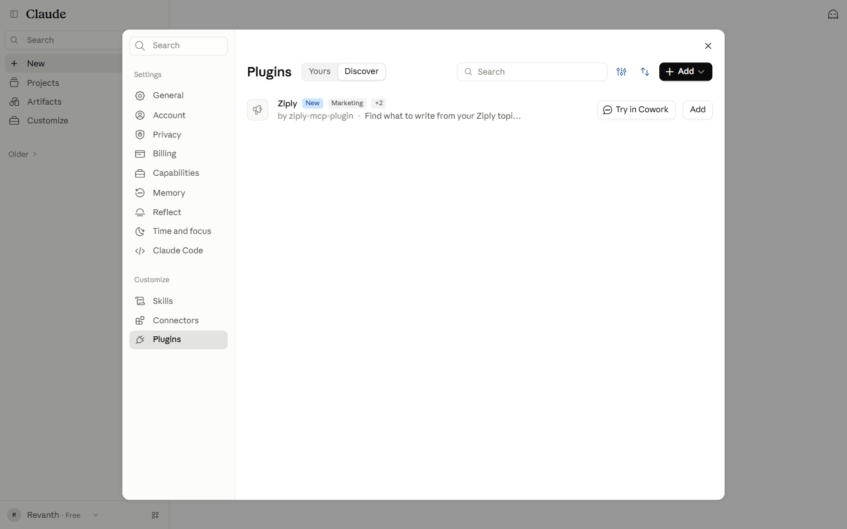Viewport: 847px width, 529px height.
Task: Go to Skills in Customize
Action: (x=178, y=301)
